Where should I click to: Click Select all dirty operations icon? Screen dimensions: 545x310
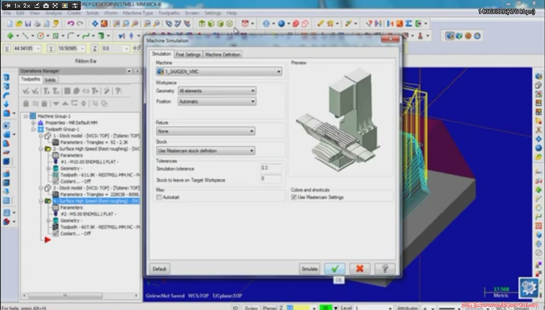(x=36, y=91)
